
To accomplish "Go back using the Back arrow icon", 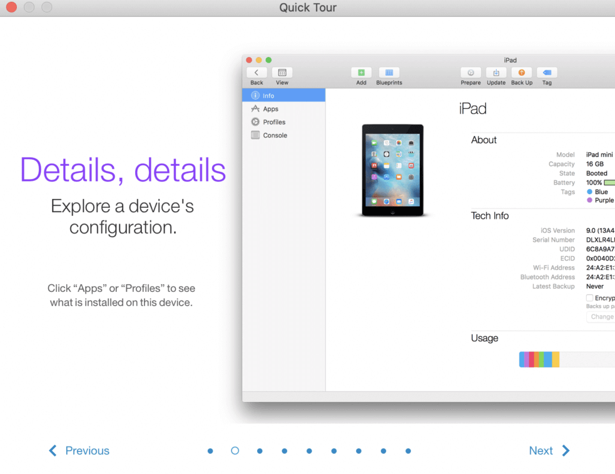I will pyautogui.click(x=256, y=72).
